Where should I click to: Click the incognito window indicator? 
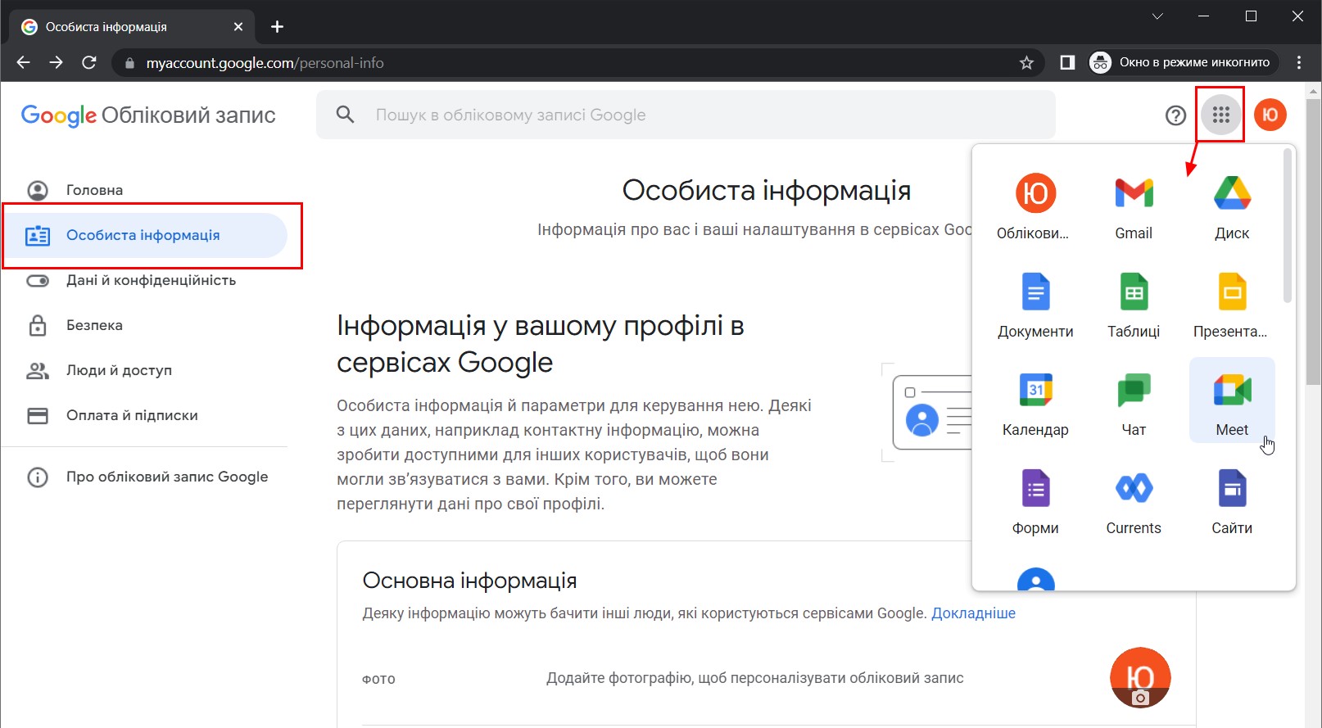1184,63
